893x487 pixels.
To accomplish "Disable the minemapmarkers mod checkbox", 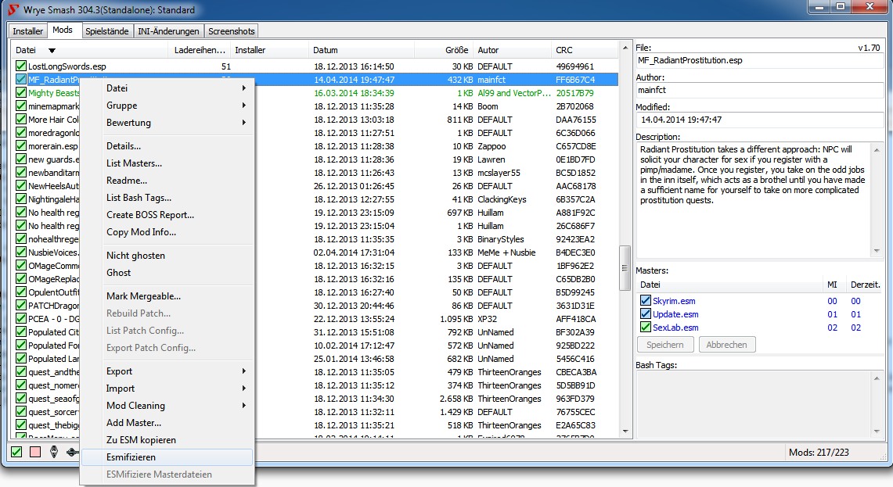I will [x=21, y=106].
